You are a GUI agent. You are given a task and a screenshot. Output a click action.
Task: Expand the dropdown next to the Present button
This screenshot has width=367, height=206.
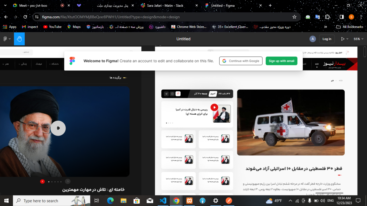coord(348,39)
